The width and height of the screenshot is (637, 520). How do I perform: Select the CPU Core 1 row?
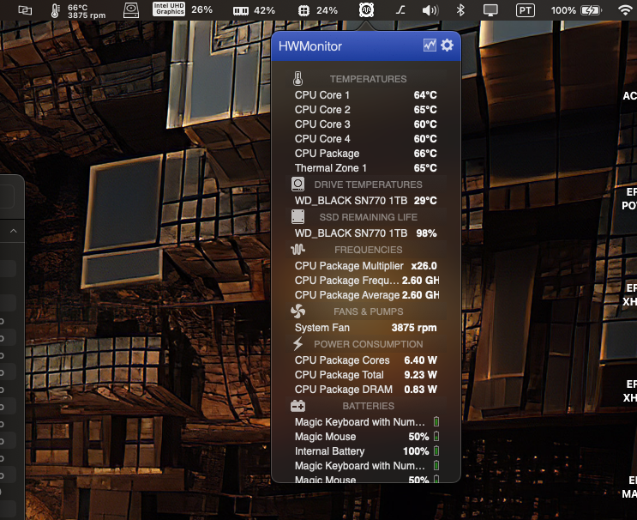click(365, 94)
